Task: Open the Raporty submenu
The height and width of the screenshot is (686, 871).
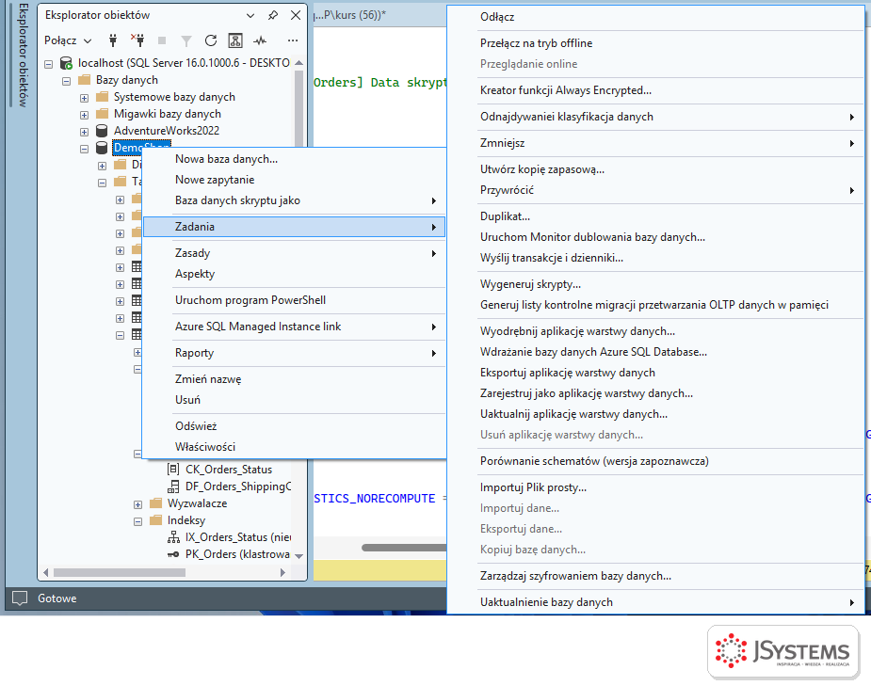Action: 294,353
